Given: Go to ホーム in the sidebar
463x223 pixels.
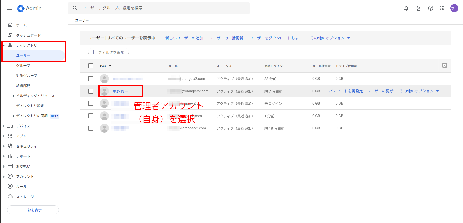Looking at the screenshot, I should (21, 25).
